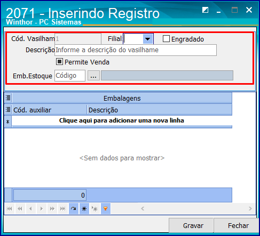Expand the Filial dropdown arrow

point(148,39)
